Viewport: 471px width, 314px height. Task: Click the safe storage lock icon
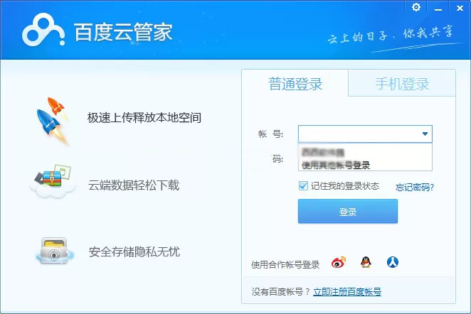tap(54, 251)
